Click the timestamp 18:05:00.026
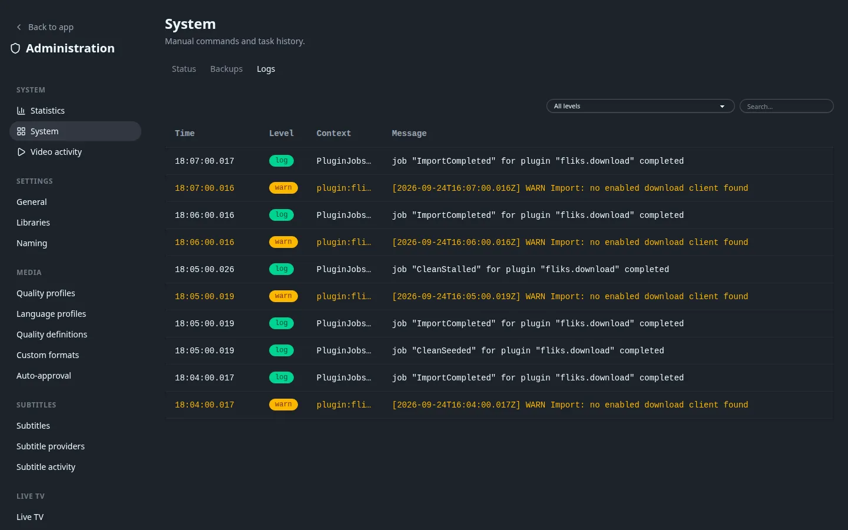This screenshot has width=848, height=530. pos(204,269)
